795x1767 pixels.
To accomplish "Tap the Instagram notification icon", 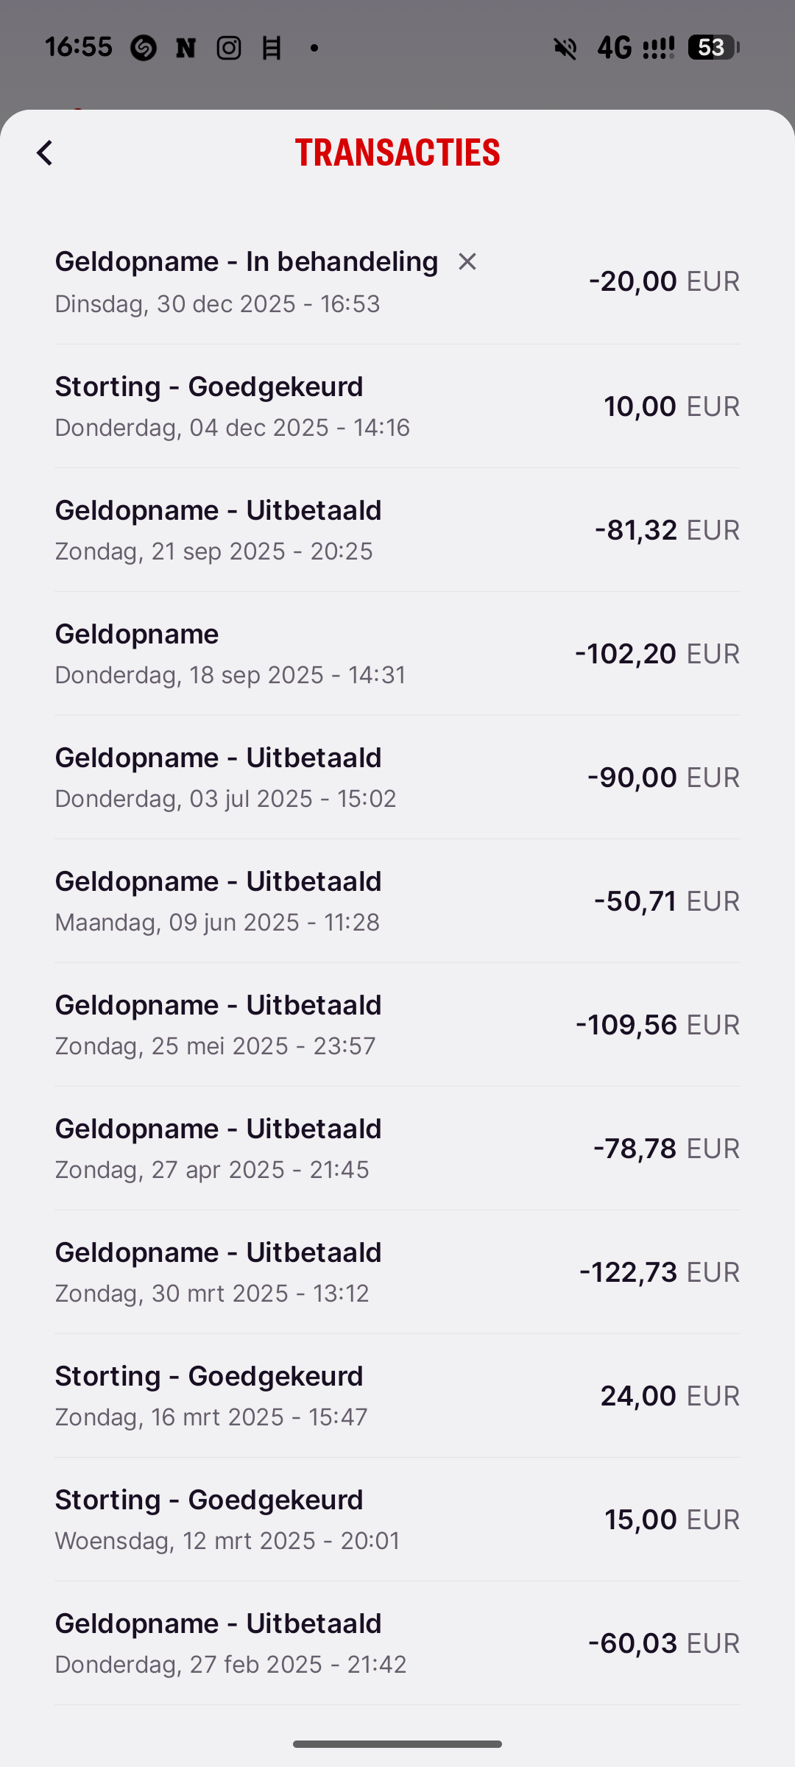I will tap(229, 49).
